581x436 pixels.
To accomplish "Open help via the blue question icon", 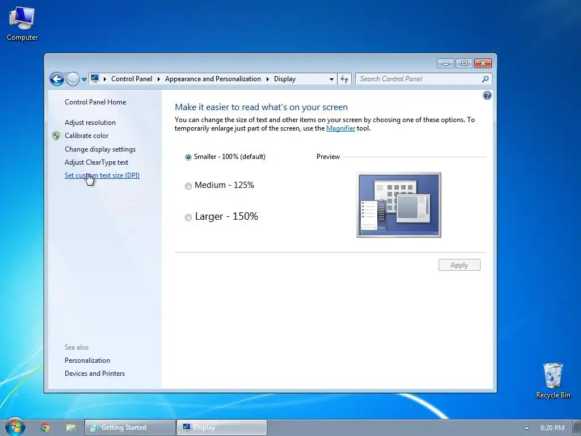I will point(487,95).
